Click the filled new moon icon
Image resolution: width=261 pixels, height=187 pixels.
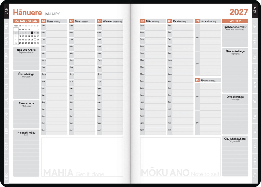pyautogui.click(x=32, y=33)
